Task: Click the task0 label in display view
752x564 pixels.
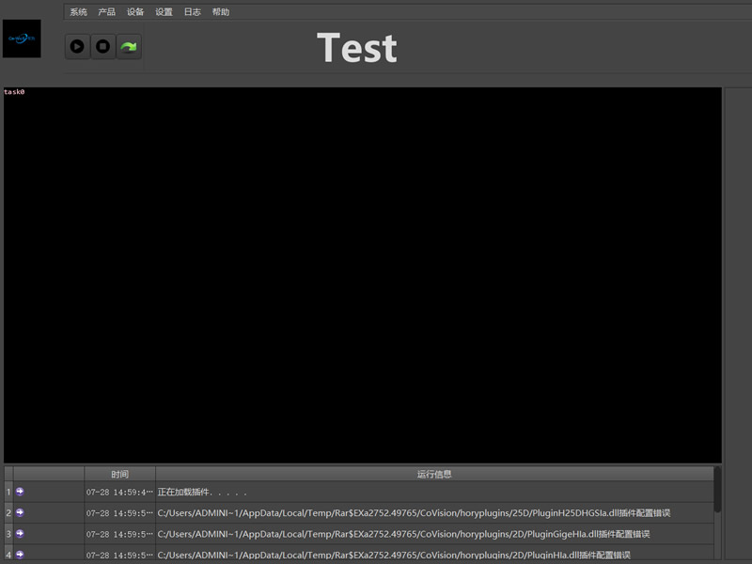Action: click(x=15, y=92)
